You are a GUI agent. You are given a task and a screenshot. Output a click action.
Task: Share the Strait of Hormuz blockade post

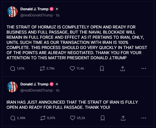(x=123, y=68)
